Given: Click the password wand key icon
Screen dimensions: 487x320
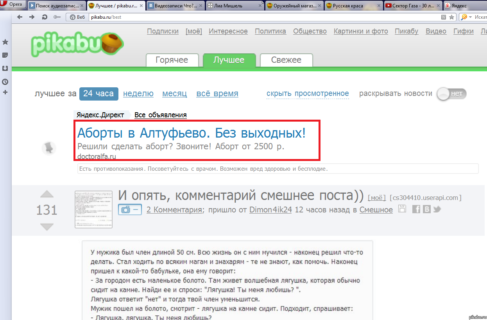Looking at the screenshot, I should tap(57, 17).
